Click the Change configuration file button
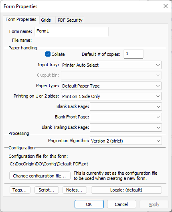This screenshot has height=212, width=172. click(x=40, y=176)
